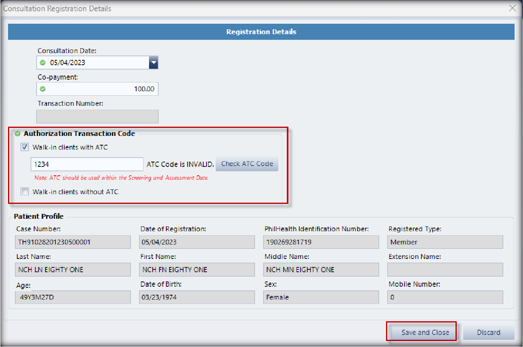Click the Authorization Transaction Code green check icon
523x347 pixels.
pyautogui.click(x=18, y=134)
